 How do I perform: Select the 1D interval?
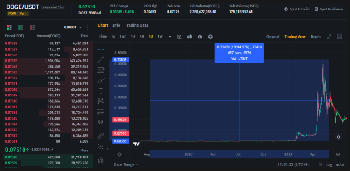point(151,36)
